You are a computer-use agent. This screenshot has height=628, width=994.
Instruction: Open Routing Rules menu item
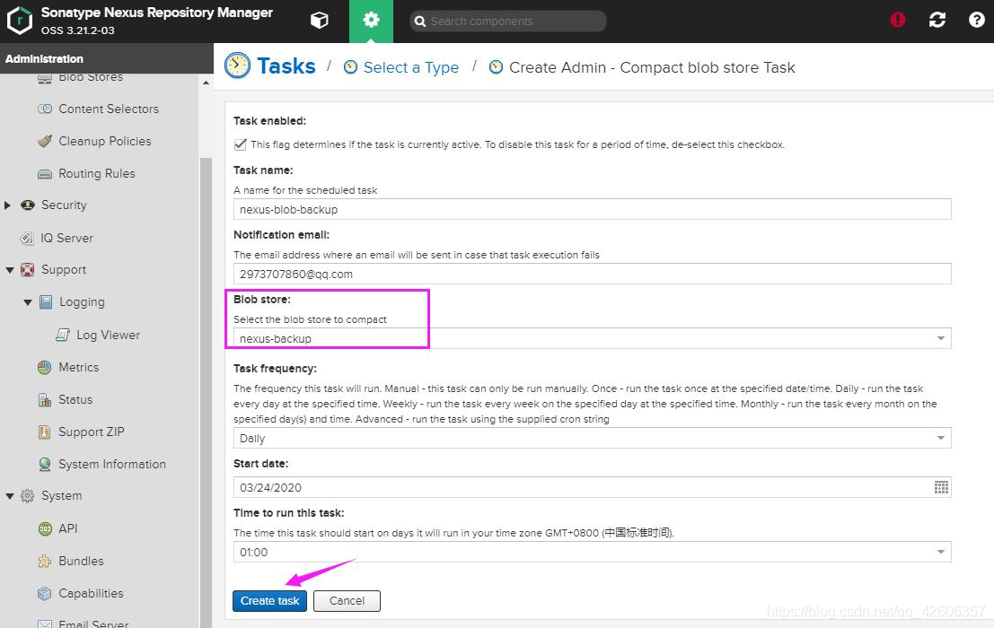[x=97, y=173]
